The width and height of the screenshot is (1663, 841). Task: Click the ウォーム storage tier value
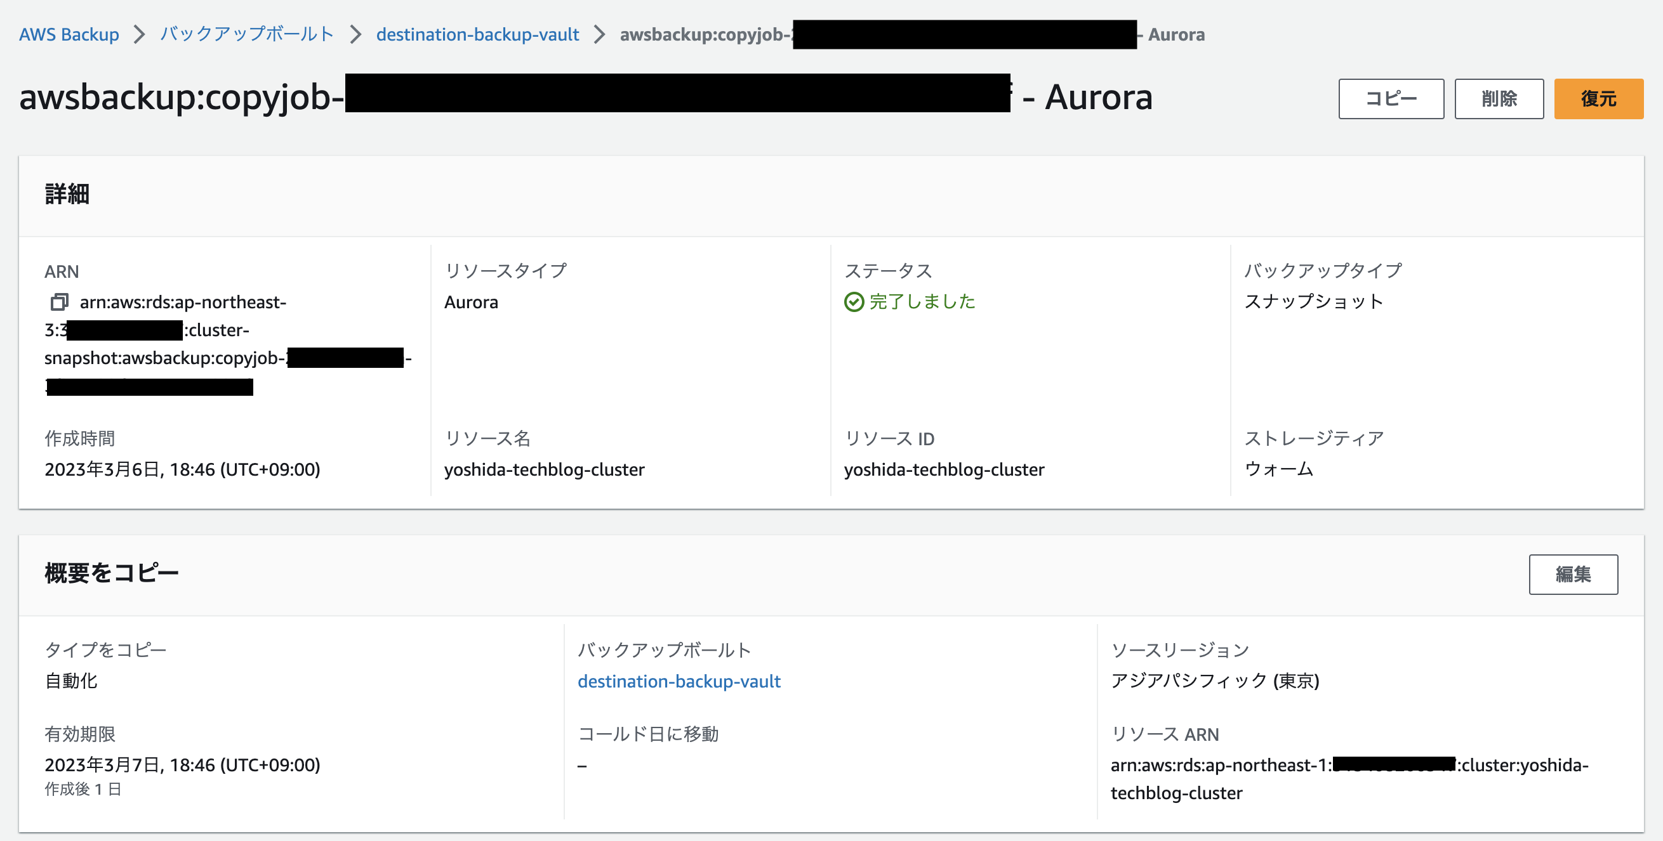pos(1279,469)
